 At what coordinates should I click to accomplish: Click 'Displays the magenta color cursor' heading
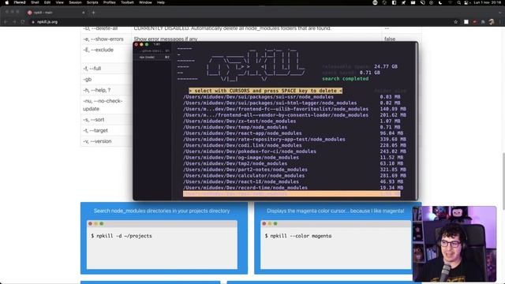(x=335, y=211)
